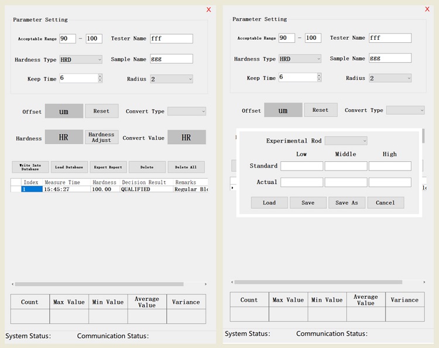Click Convert Value HR display
439x348 pixels.
(187, 137)
